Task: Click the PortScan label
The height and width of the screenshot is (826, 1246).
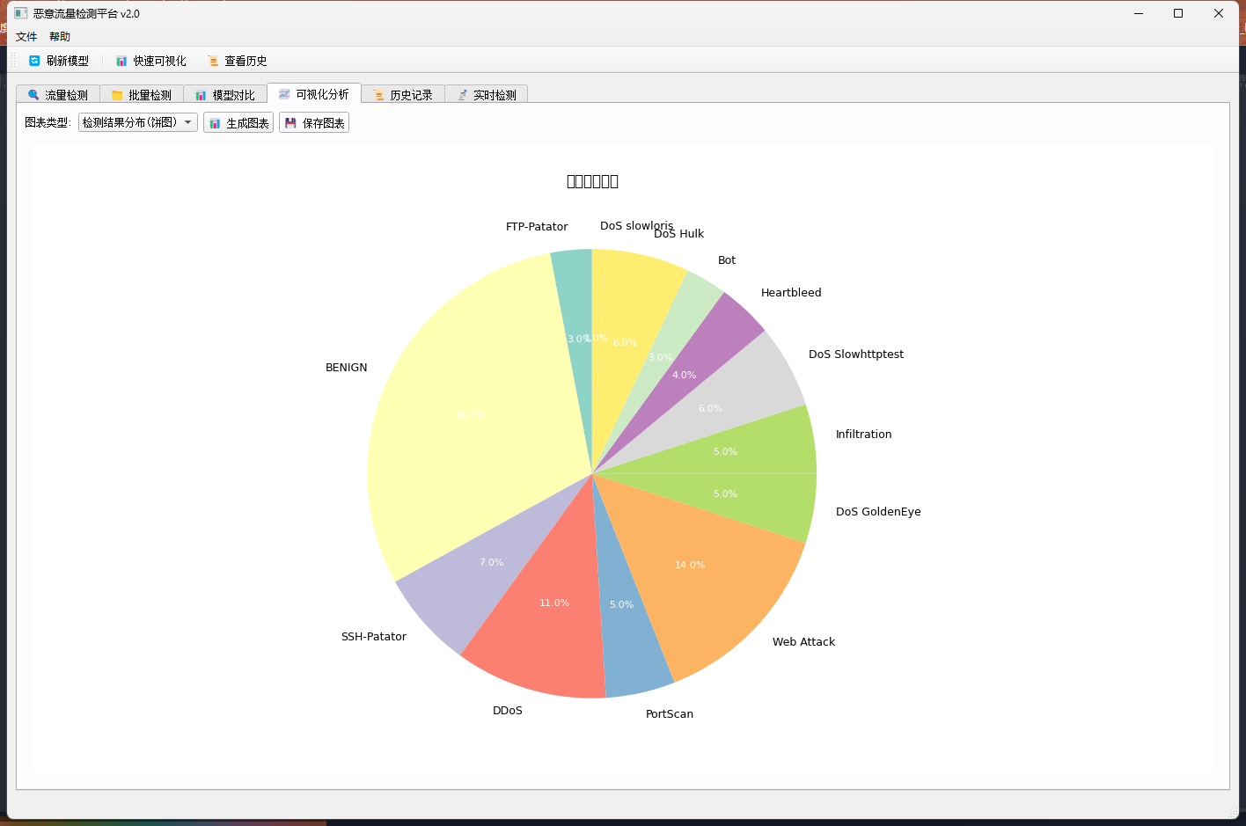Action: tap(670, 714)
